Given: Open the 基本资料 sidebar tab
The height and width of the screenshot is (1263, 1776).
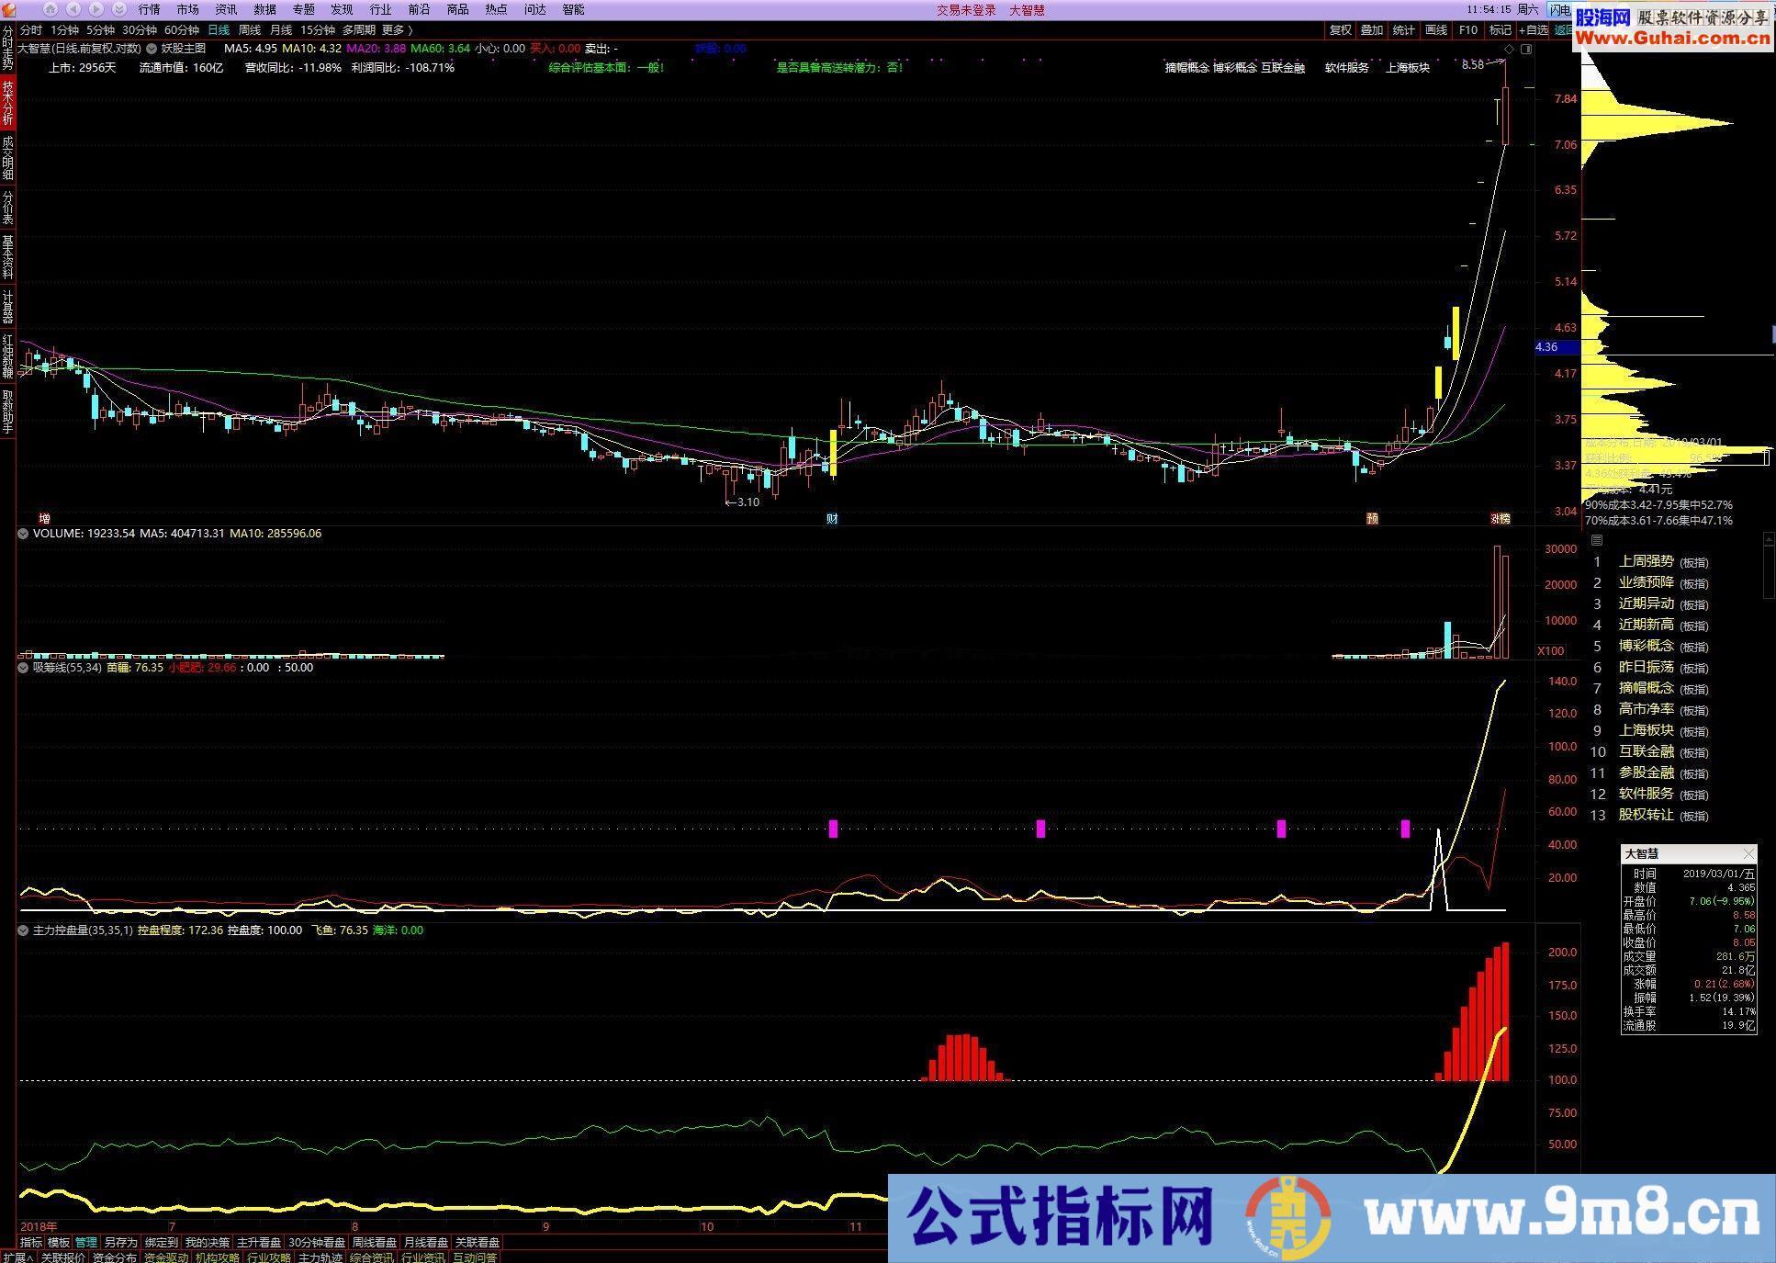Looking at the screenshot, I should coord(7,257).
